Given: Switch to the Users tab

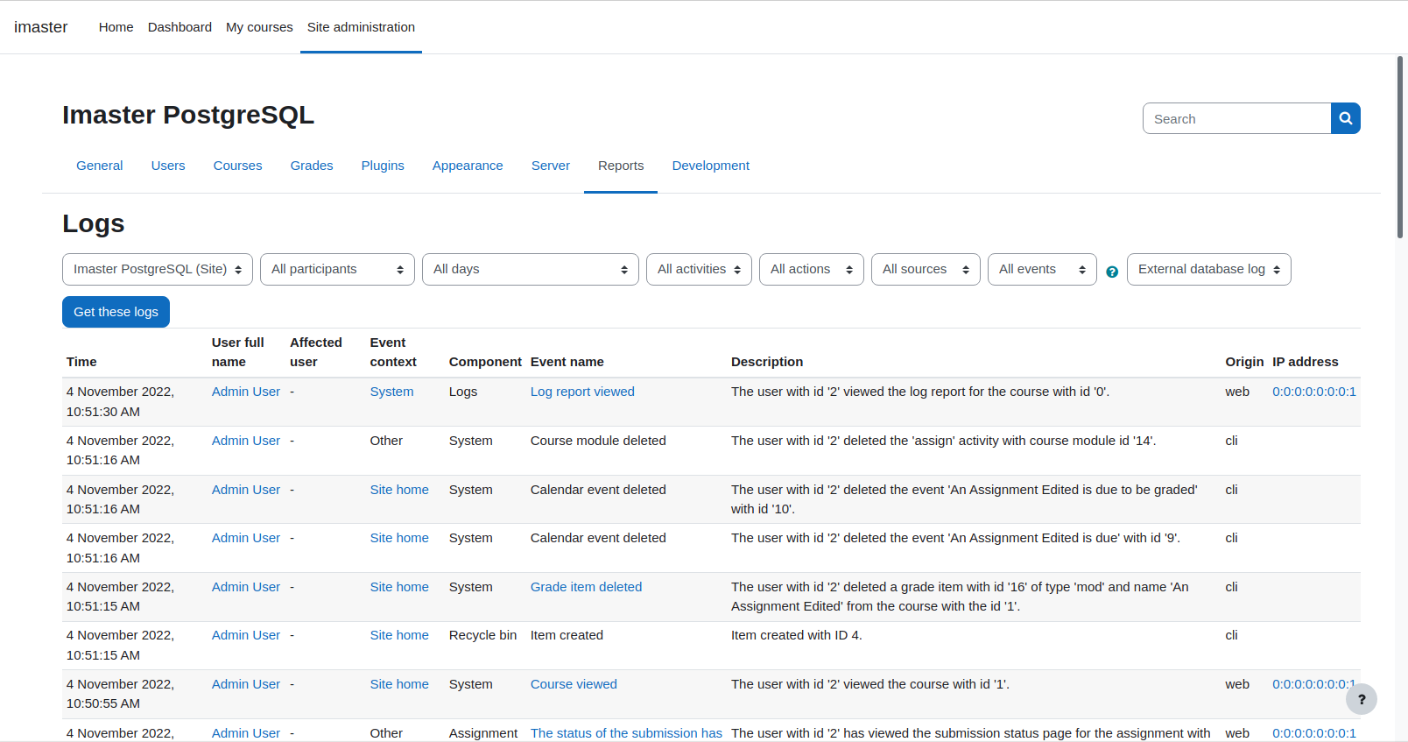Looking at the screenshot, I should click(x=168, y=166).
